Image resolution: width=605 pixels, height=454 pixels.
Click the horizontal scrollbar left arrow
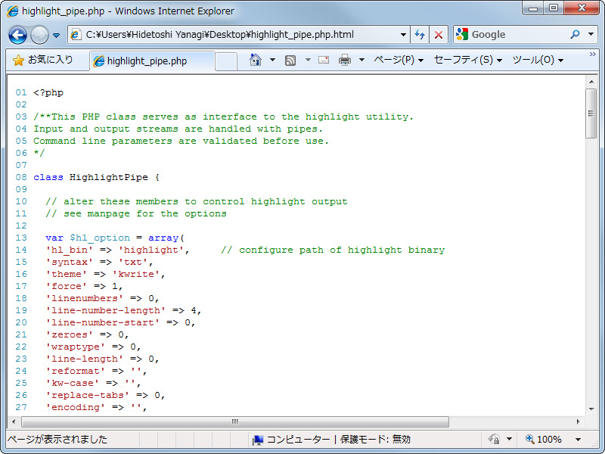[14, 421]
